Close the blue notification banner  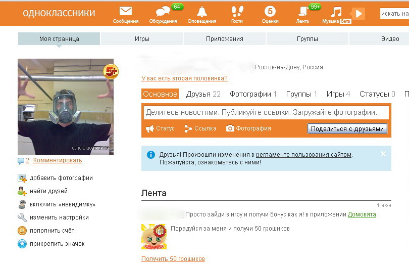383,154
